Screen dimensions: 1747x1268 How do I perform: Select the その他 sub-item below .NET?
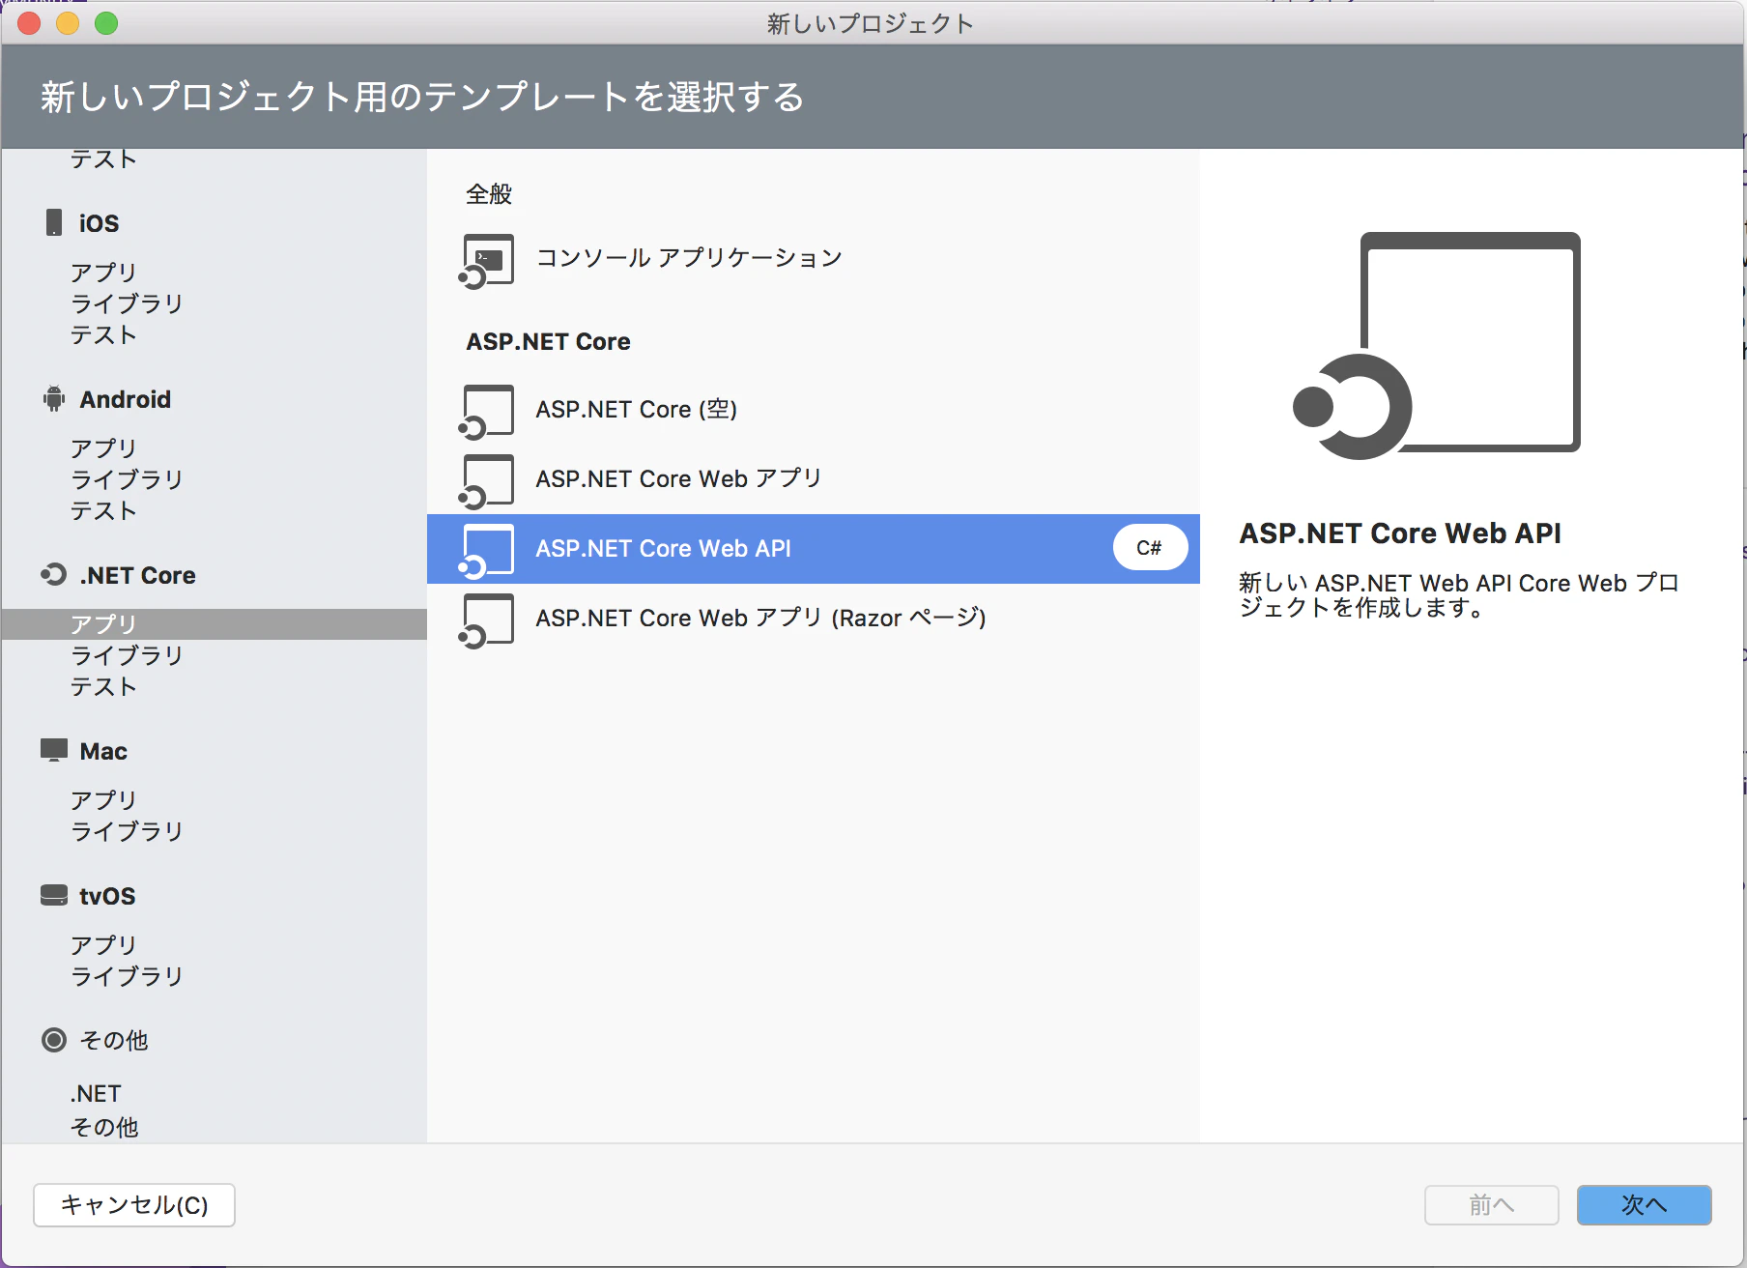pos(104,1127)
